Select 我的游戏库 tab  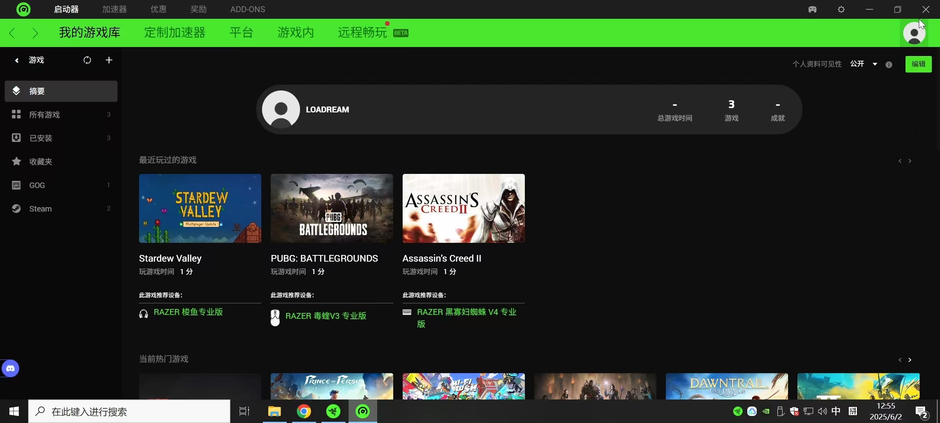[90, 33]
